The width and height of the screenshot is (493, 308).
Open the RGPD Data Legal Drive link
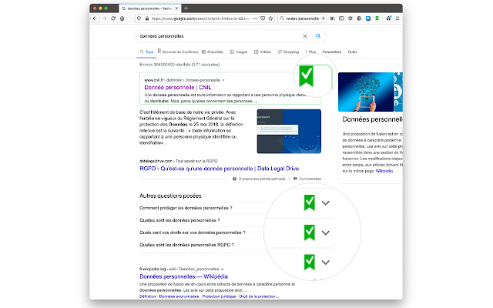point(219,169)
